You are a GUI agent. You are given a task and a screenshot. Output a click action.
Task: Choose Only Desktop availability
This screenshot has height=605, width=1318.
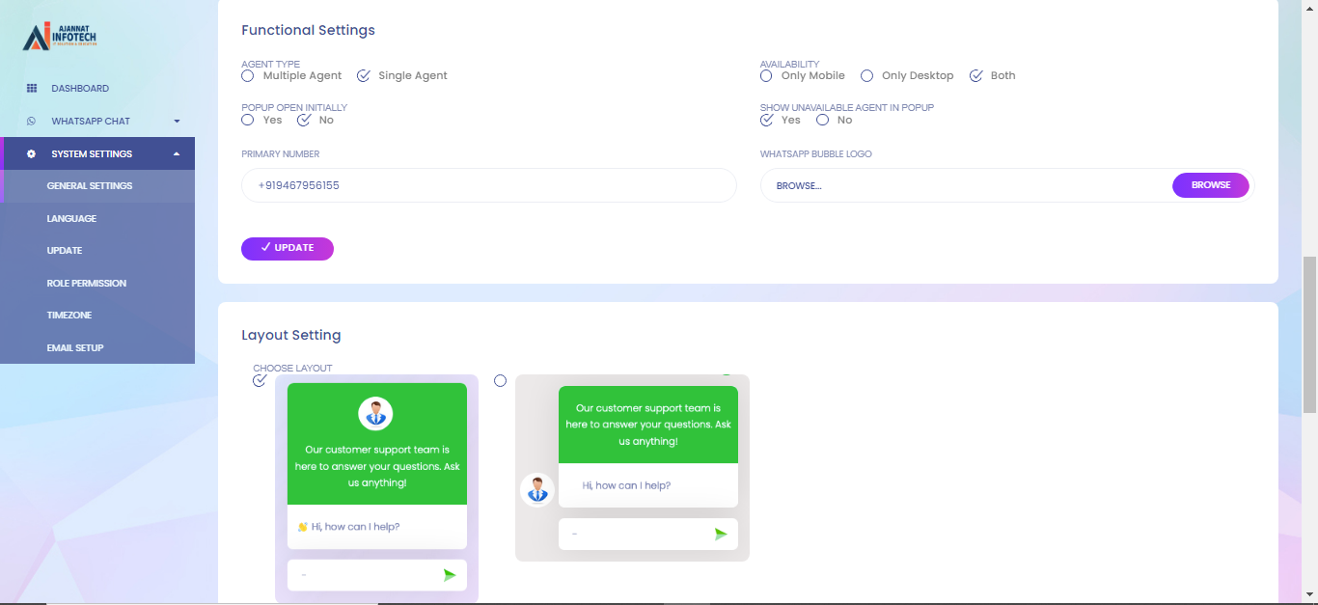[x=867, y=75]
